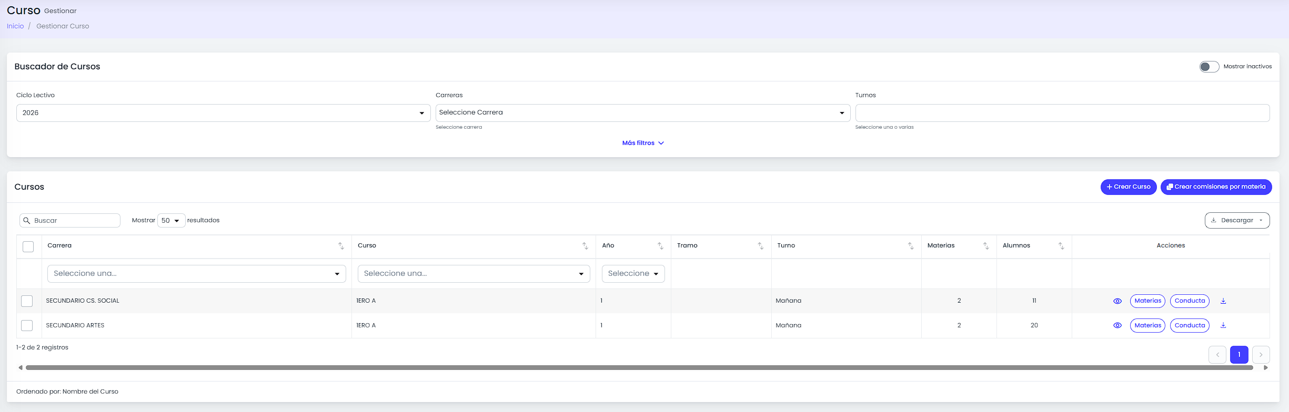Click the horizontal scrollbar right arrow
The width and height of the screenshot is (1289, 412).
1266,368
